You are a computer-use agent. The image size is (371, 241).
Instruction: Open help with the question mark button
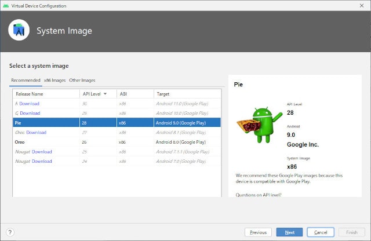pos(10,232)
